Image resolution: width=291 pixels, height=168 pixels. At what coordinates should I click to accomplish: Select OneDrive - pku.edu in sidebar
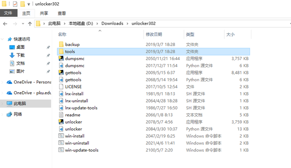click(29, 93)
